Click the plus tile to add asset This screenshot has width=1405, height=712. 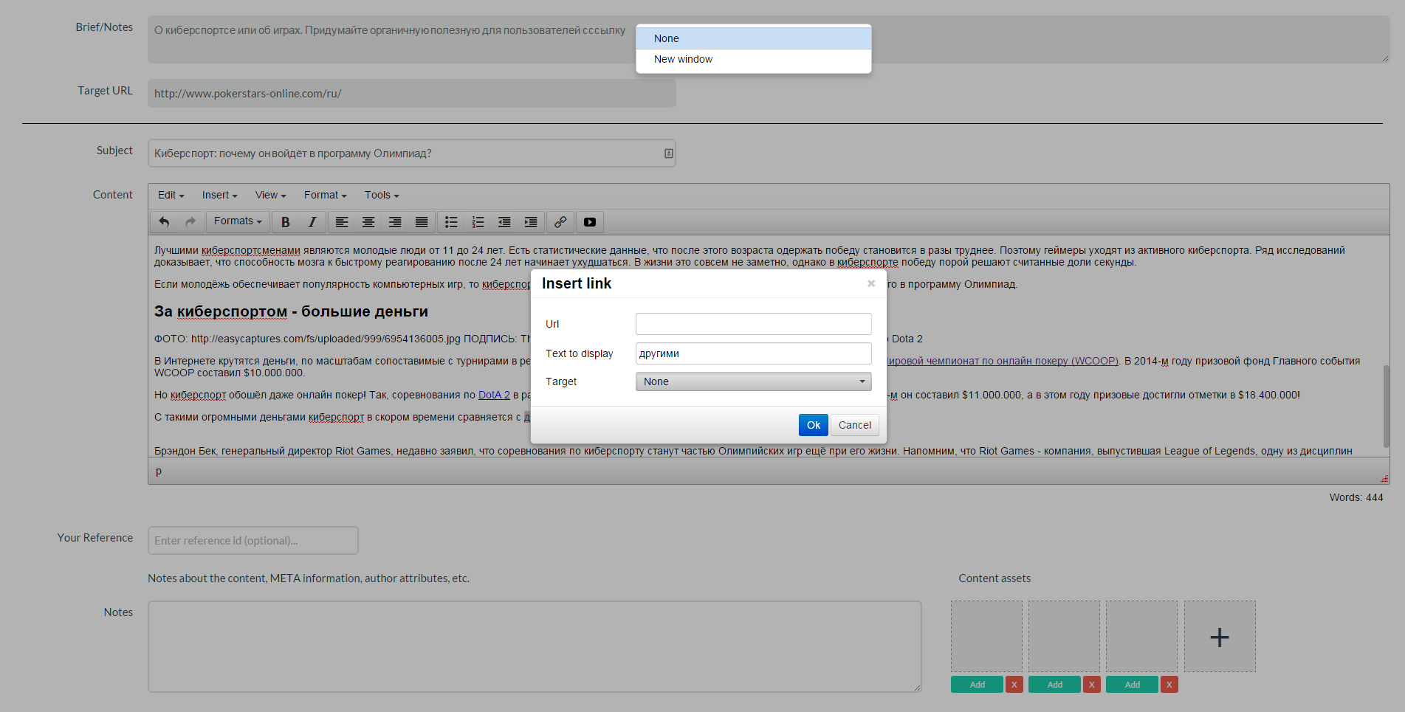click(1219, 637)
